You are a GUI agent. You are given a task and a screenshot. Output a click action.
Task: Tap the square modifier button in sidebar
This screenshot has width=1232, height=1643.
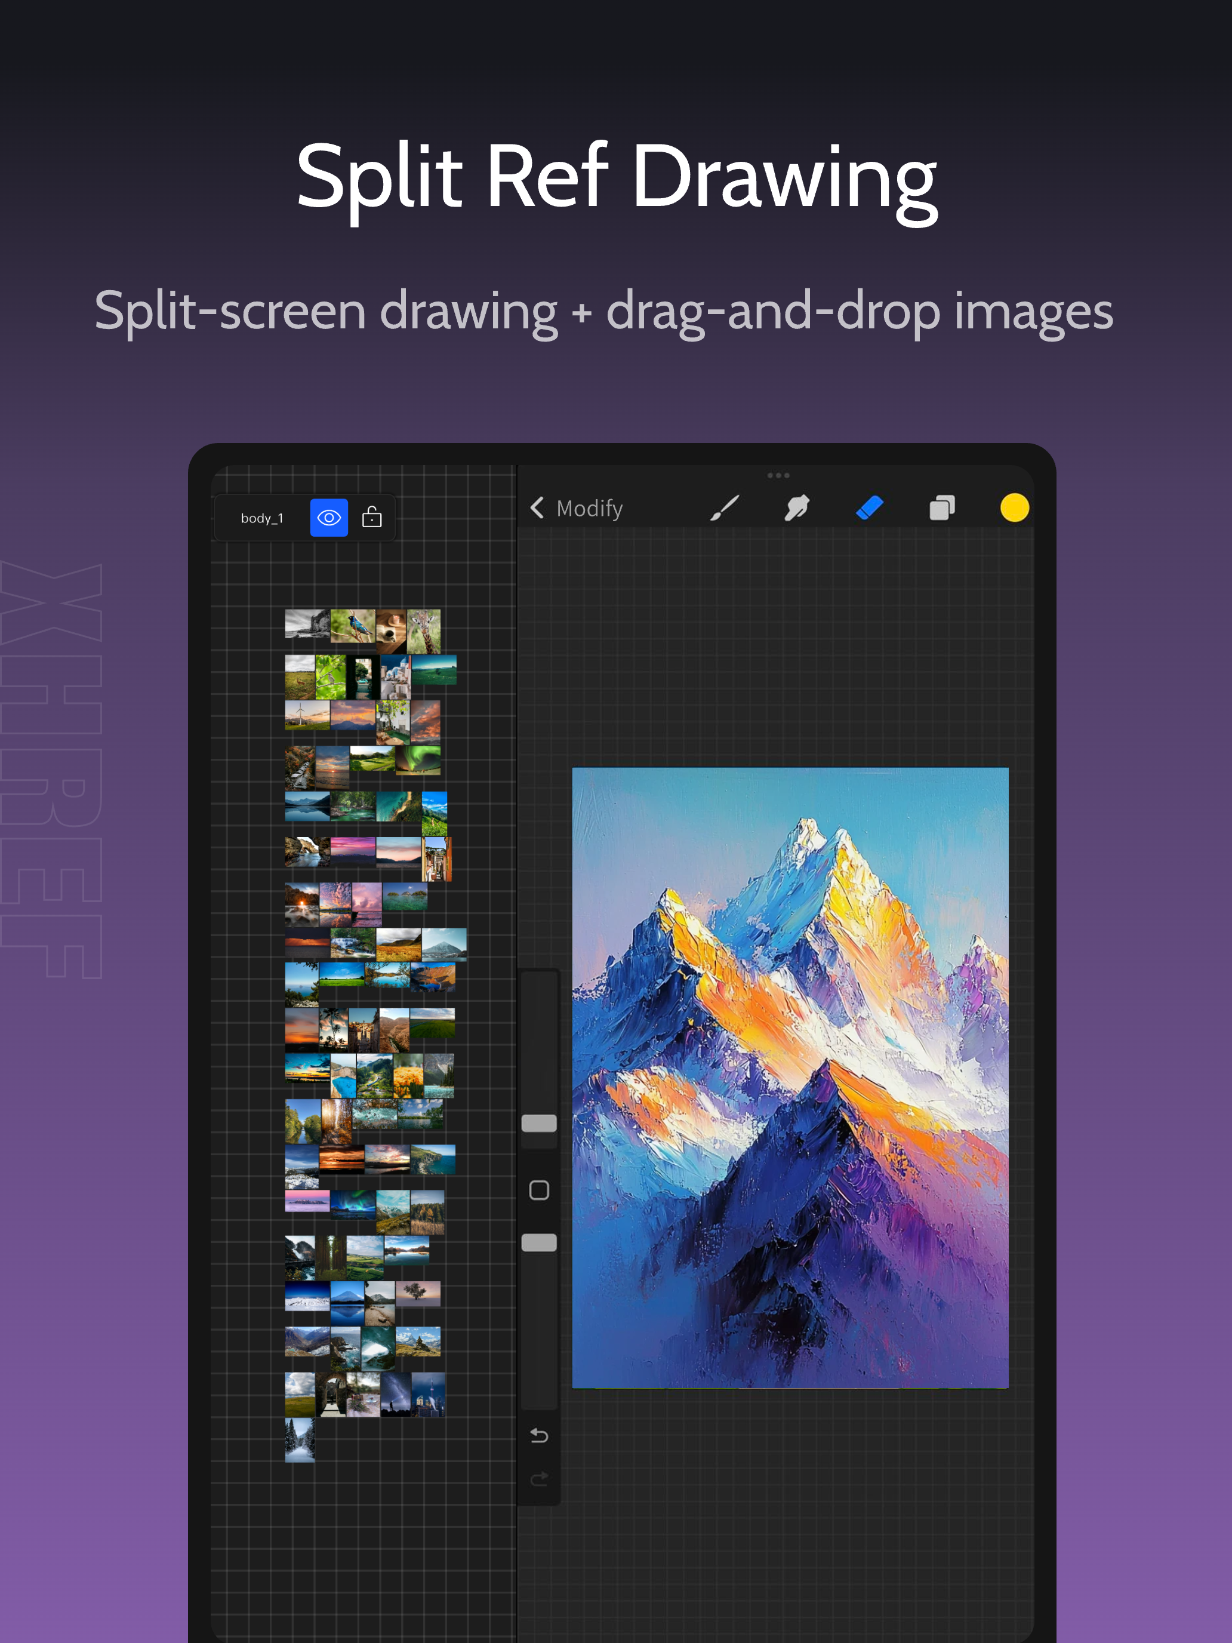pyautogui.click(x=539, y=1190)
